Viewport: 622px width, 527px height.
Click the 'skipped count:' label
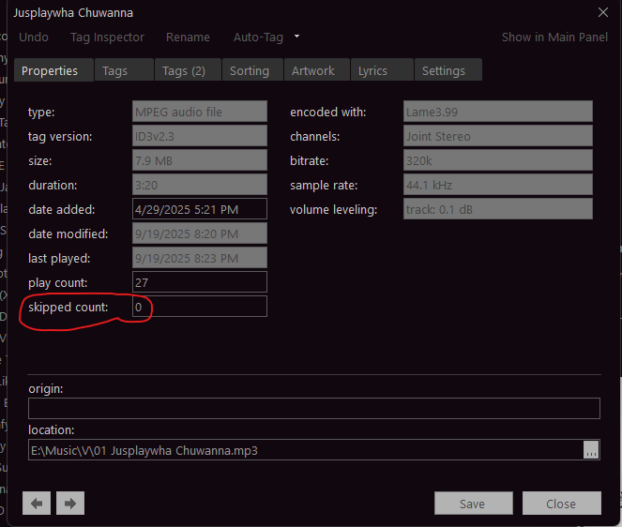click(68, 307)
